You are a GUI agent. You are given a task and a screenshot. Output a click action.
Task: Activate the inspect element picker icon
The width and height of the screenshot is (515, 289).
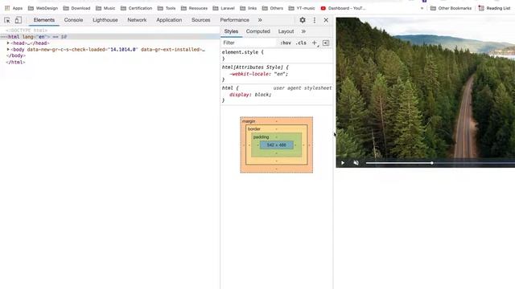point(7,20)
